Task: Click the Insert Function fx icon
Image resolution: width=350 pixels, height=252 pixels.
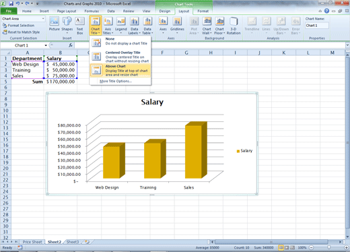Action: 71,45
